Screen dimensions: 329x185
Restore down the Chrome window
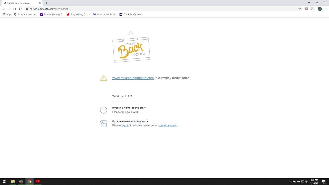click(x=317, y=3)
